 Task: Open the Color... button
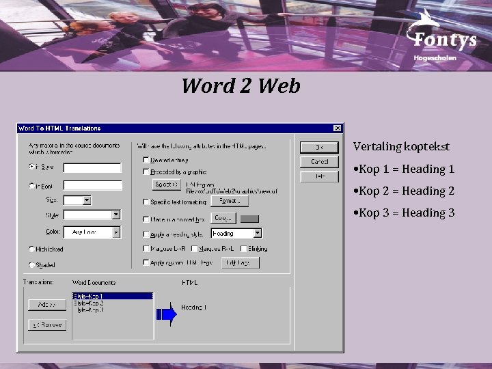pos(223,218)
